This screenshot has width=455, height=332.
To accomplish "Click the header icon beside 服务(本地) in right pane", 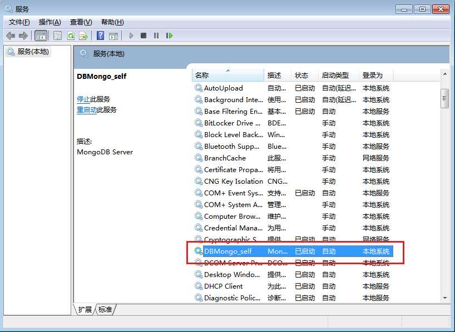I will [x=84, y=54].
